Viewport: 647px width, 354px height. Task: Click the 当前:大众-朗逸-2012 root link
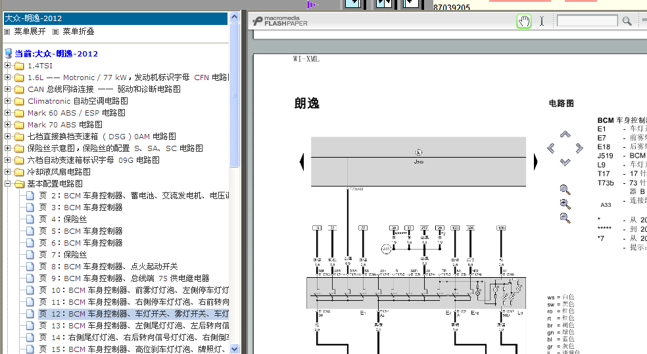coord(56,54)
